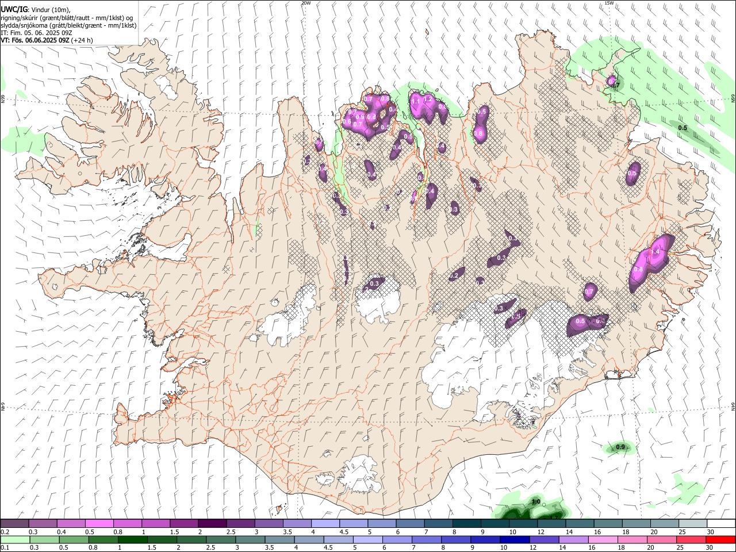
Task: Click the '1.1' snowfall value on the north coast
Action: coord(416,102)
